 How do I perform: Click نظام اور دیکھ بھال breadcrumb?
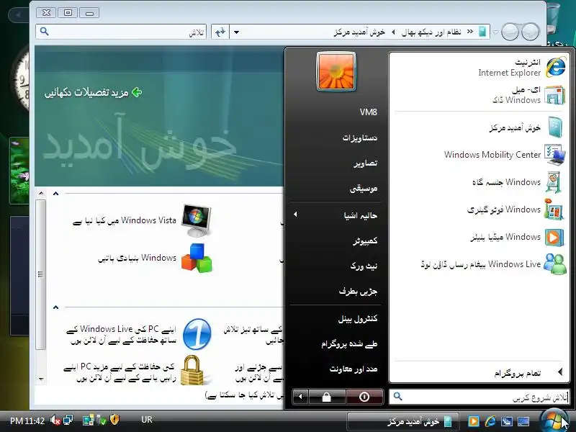pyautogui.click(x=431, y=32)
